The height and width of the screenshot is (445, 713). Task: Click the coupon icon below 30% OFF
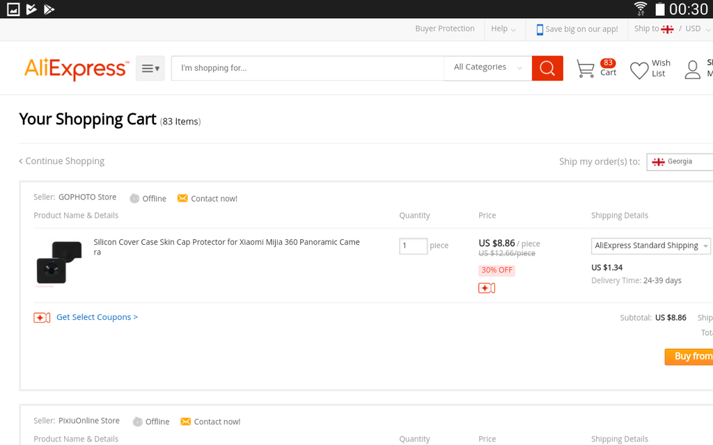[x=487, y=288]
